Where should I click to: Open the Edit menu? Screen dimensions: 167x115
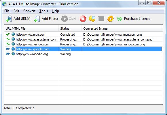point(16,11)
